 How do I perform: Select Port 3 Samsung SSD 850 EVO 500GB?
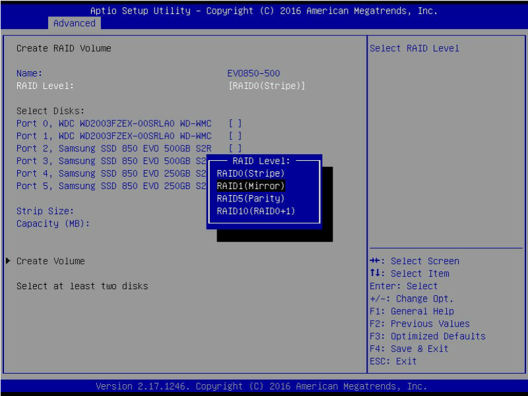pos(111,161)
